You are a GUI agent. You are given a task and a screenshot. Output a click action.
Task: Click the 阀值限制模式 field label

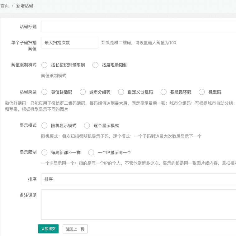click(24, 65)
